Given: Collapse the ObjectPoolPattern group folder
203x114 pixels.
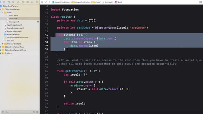Looking at the screenshot, I should pos(1,9).
